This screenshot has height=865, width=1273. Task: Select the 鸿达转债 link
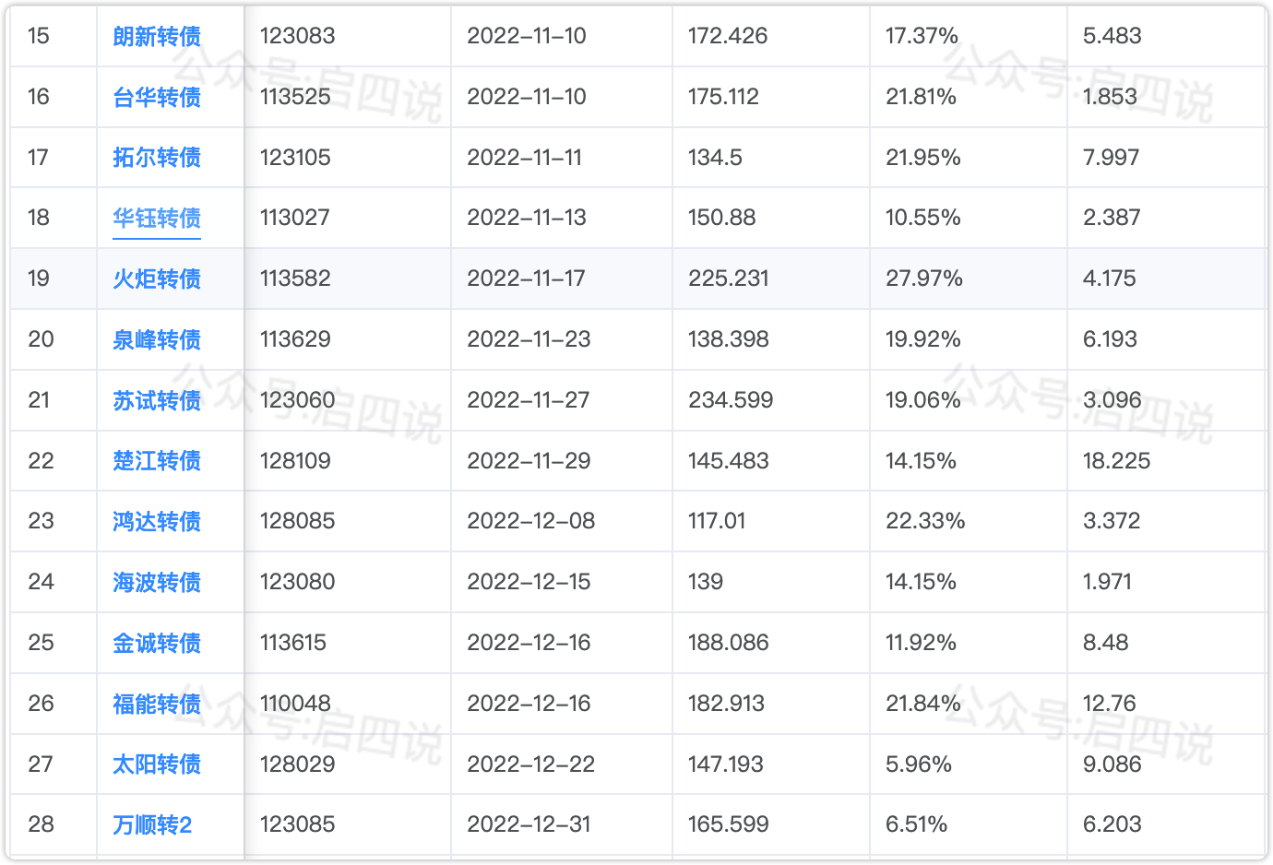coord(157,521)
